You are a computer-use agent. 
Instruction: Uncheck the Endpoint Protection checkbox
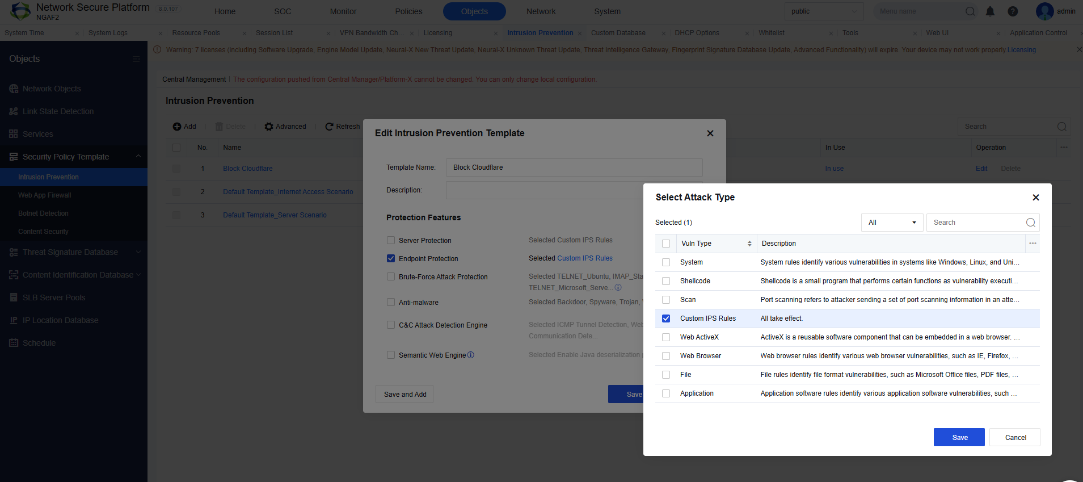(391, 258)
